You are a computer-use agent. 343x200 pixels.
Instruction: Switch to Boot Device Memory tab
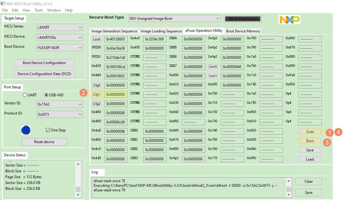click(243, 31)
